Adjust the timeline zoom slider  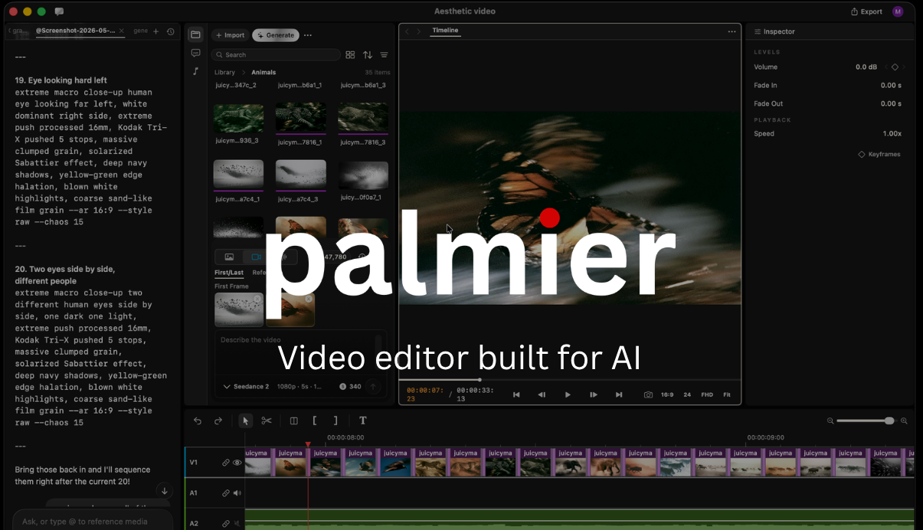click(x=866, y=420)
